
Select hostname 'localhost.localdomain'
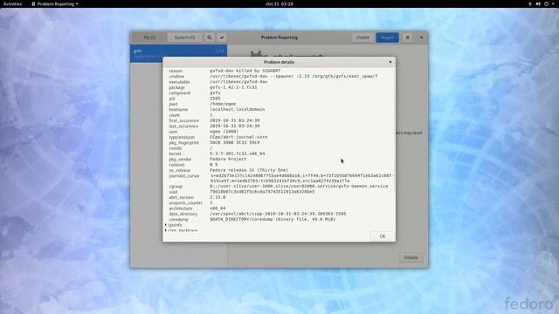237,109
